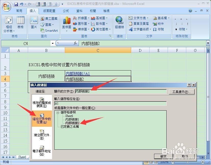Open the Name Box dropdown arrow
The width and height of the screenshot is (211, 165).
click(x=52, y=43)
